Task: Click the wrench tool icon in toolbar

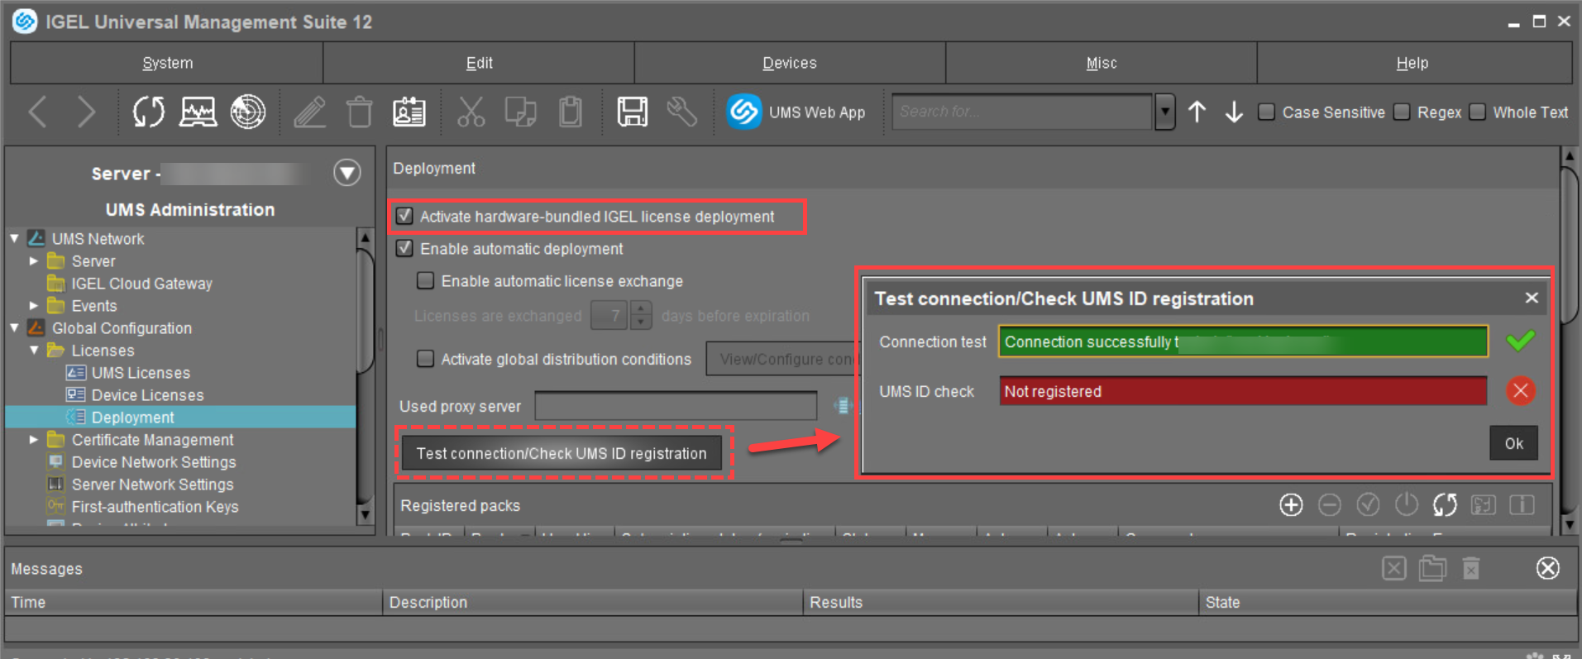Action: click(x=681, y=112)
